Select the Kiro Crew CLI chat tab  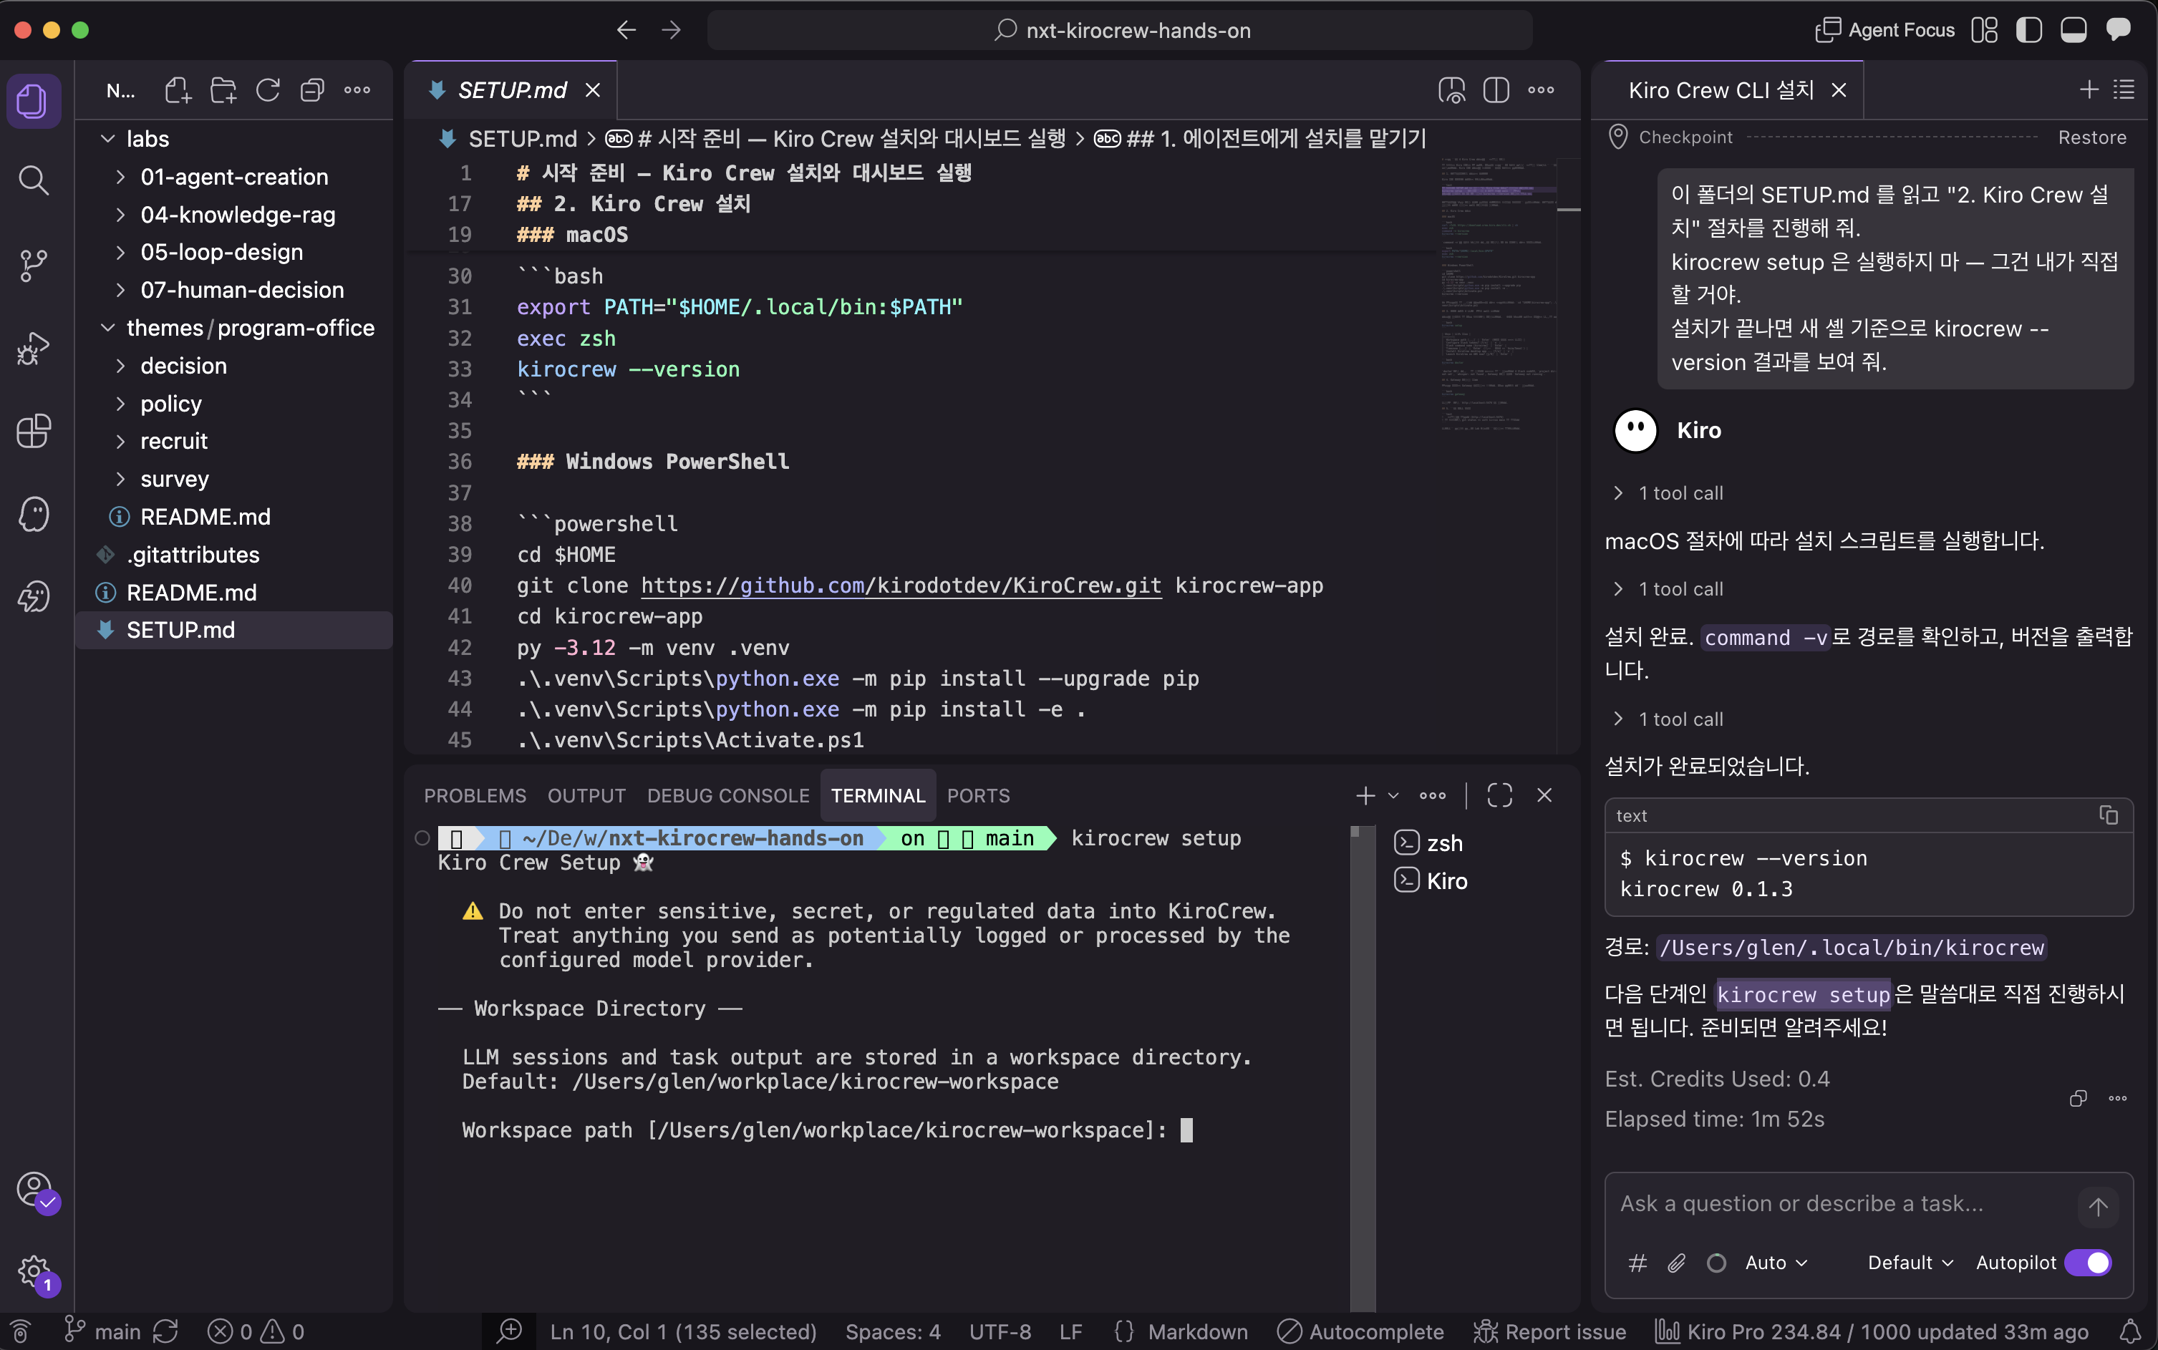click(x=1721, y=90)
